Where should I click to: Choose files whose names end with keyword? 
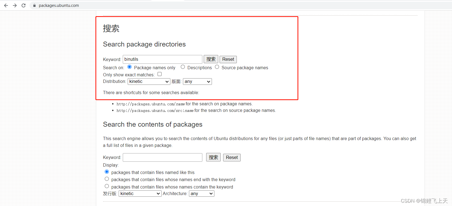point(107,179)
